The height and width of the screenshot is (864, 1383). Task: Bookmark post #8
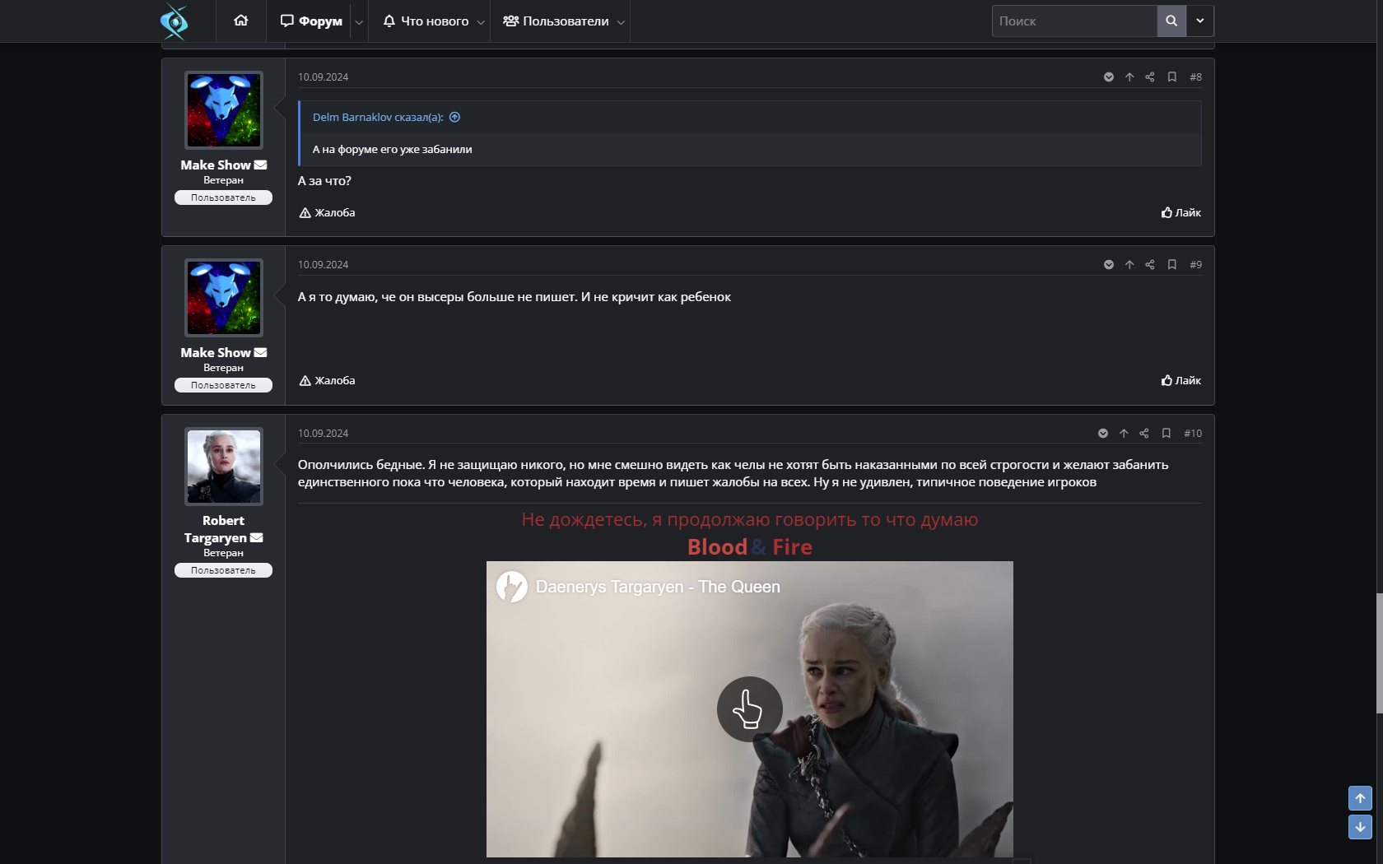coord(1171,77)
